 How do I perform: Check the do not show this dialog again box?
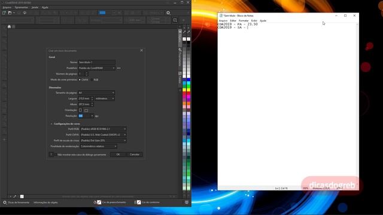tap(56, 155)
